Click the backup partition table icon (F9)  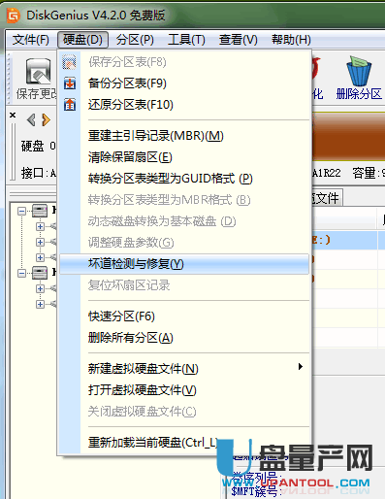click(70, 83)
